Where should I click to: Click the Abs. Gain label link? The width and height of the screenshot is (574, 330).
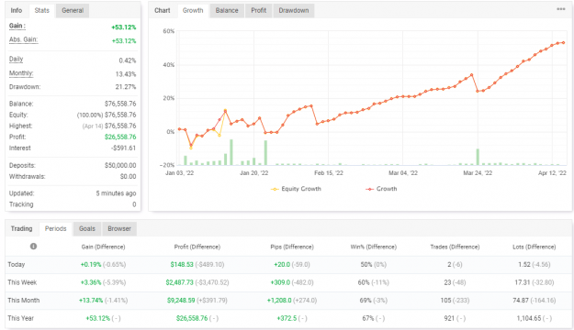click(x=24, y=39)
